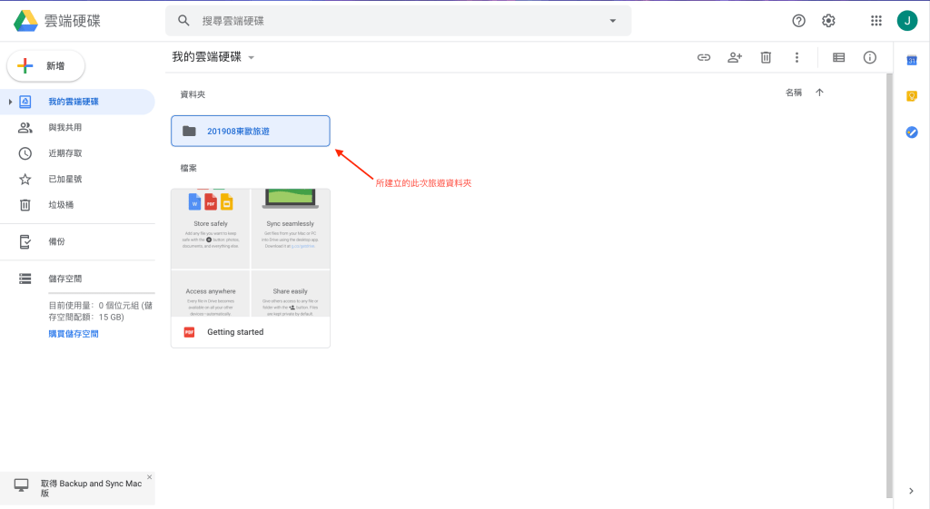The height and width of the screenshot is (509, 930).
Task: Open the Google apps grid
Action: [x=876, y=21]
